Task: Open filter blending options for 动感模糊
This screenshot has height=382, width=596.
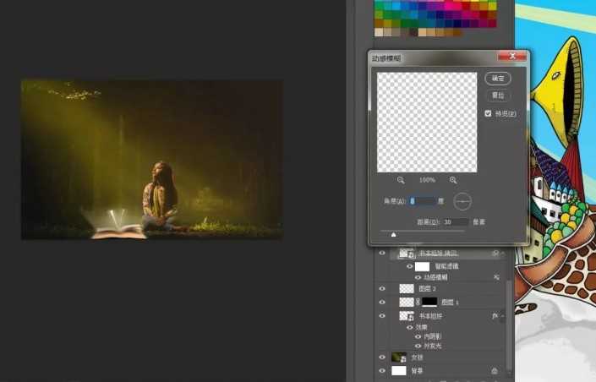Action: click(496, 277)
